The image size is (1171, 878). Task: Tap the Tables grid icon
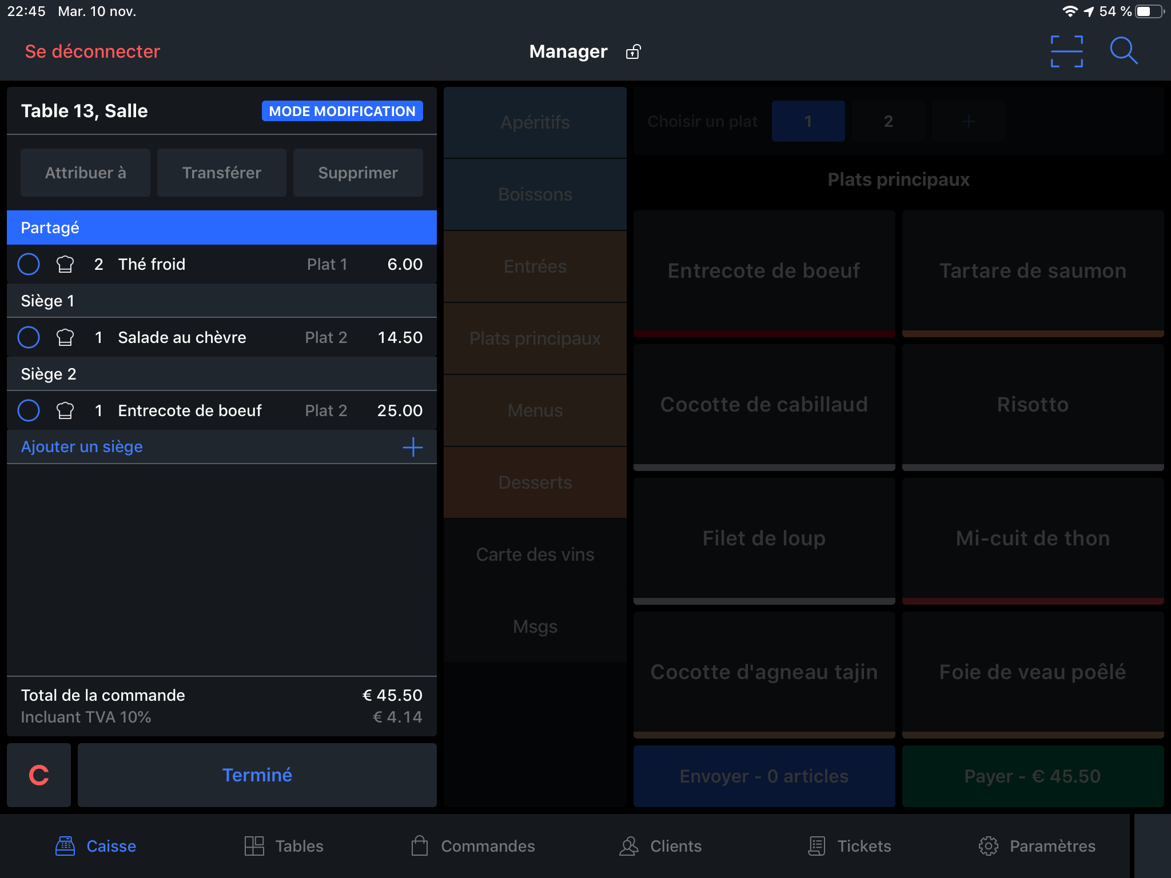(254, 846)
